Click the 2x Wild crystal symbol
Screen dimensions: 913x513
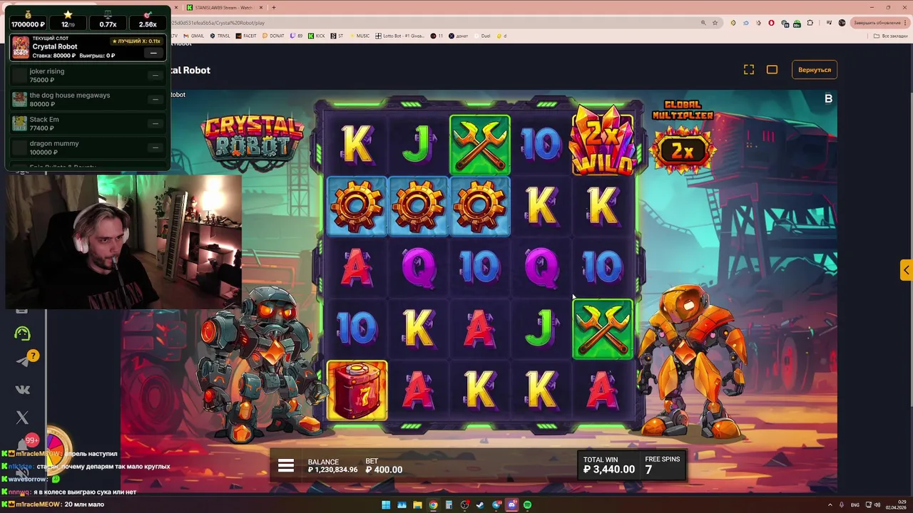click(603, 142)
